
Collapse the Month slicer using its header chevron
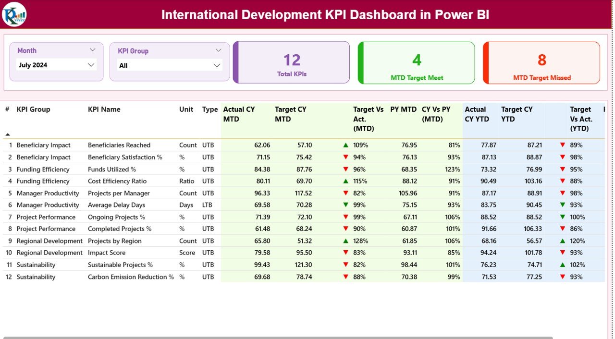[94, 50]
